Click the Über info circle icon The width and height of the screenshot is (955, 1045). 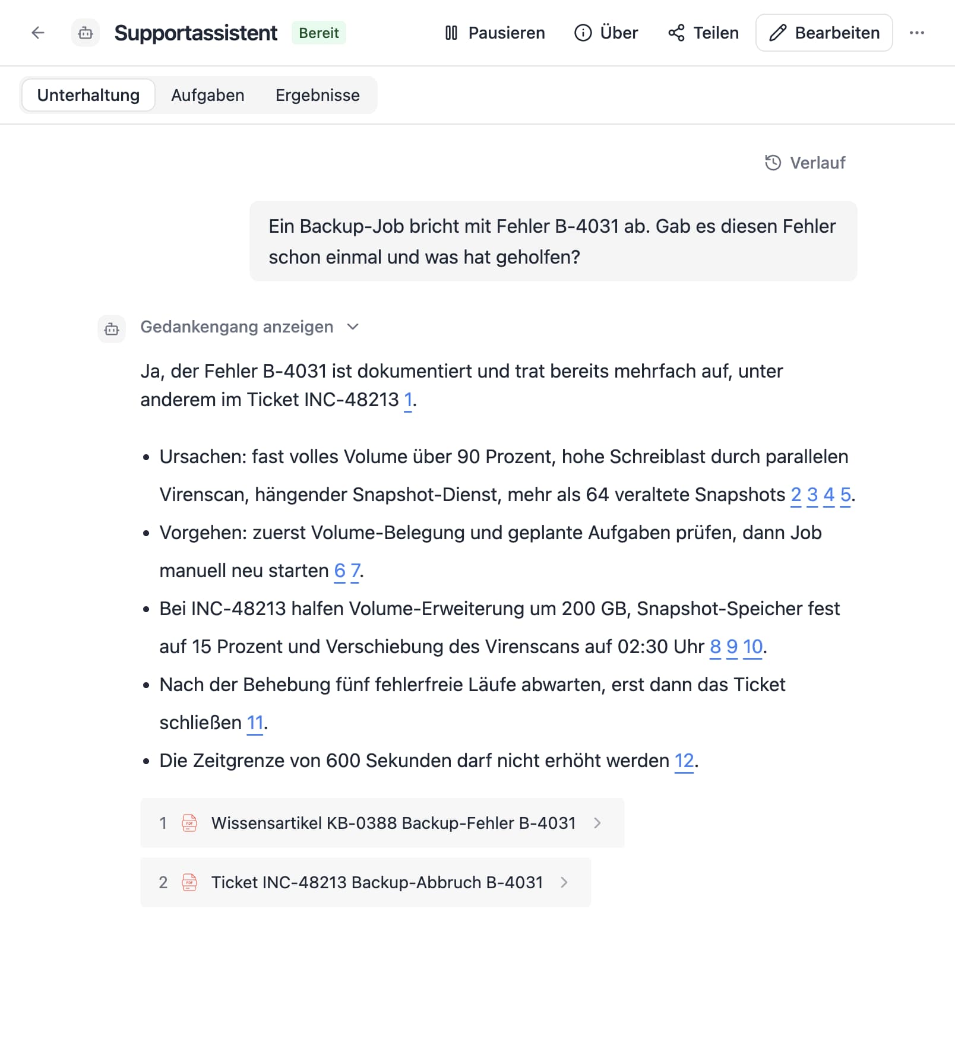[x=583, y=33]
